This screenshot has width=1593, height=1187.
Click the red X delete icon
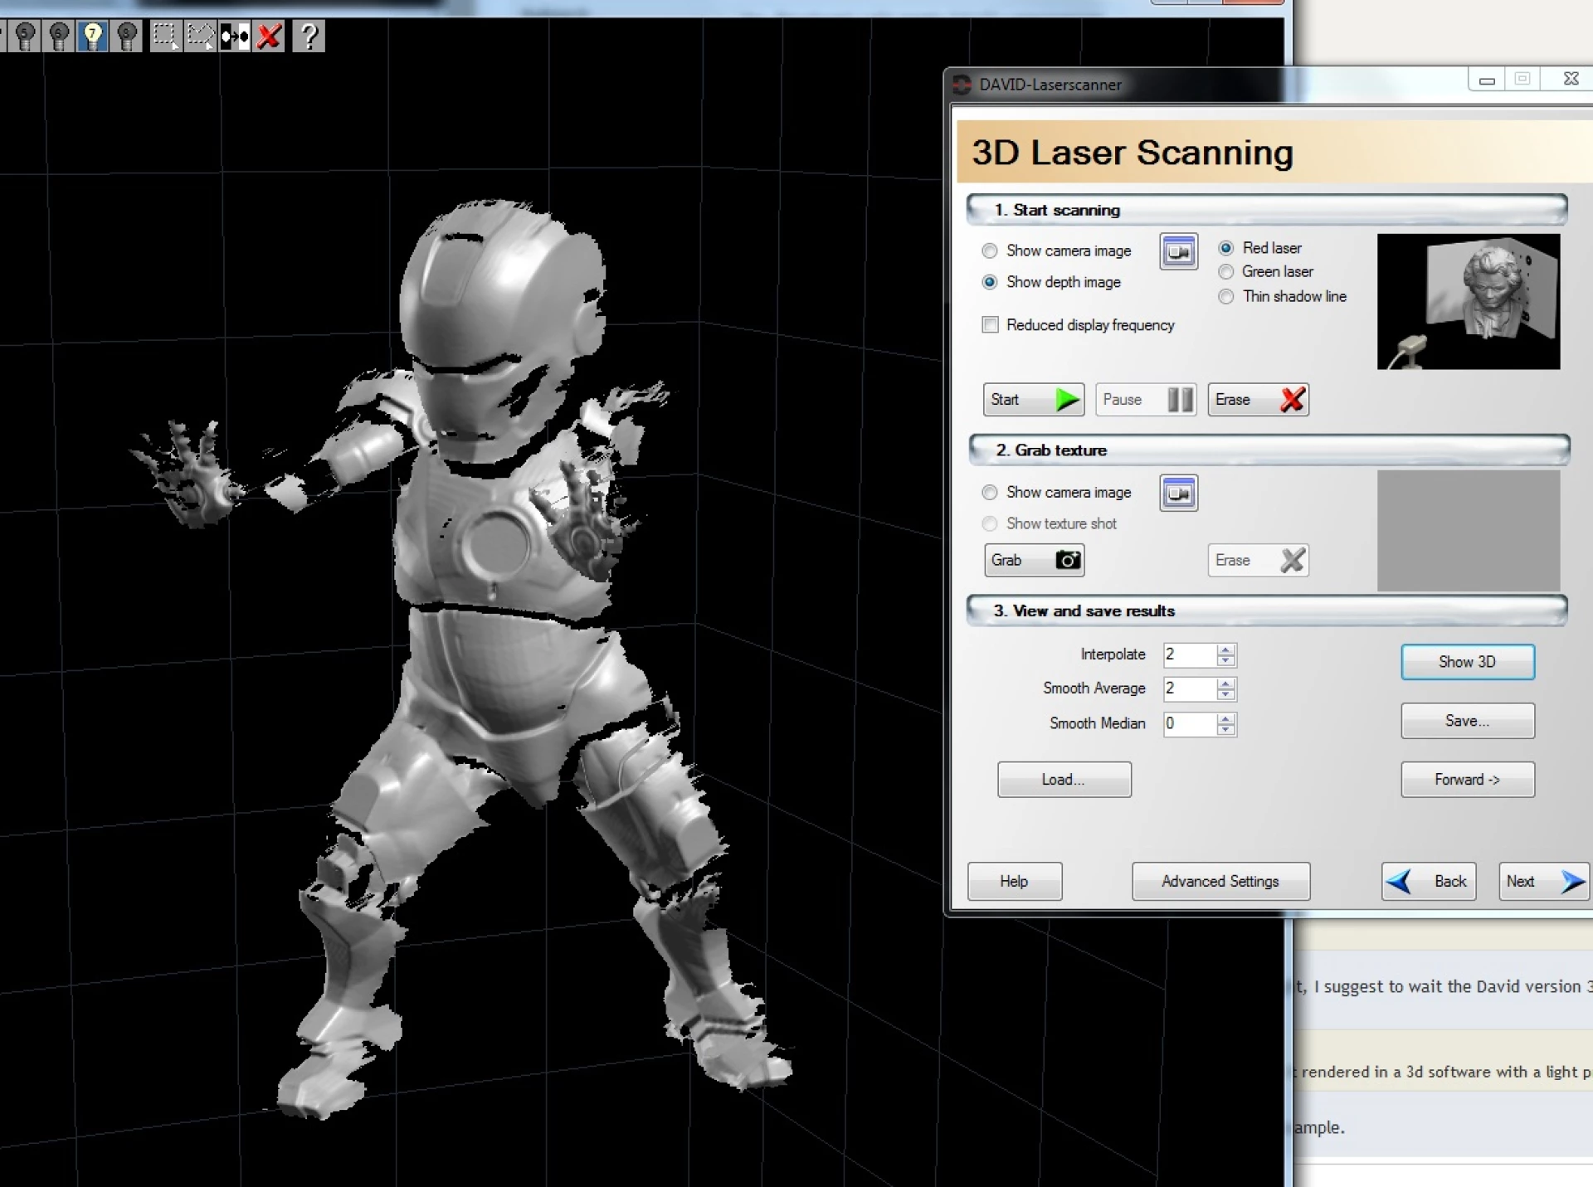coord(269,36)
